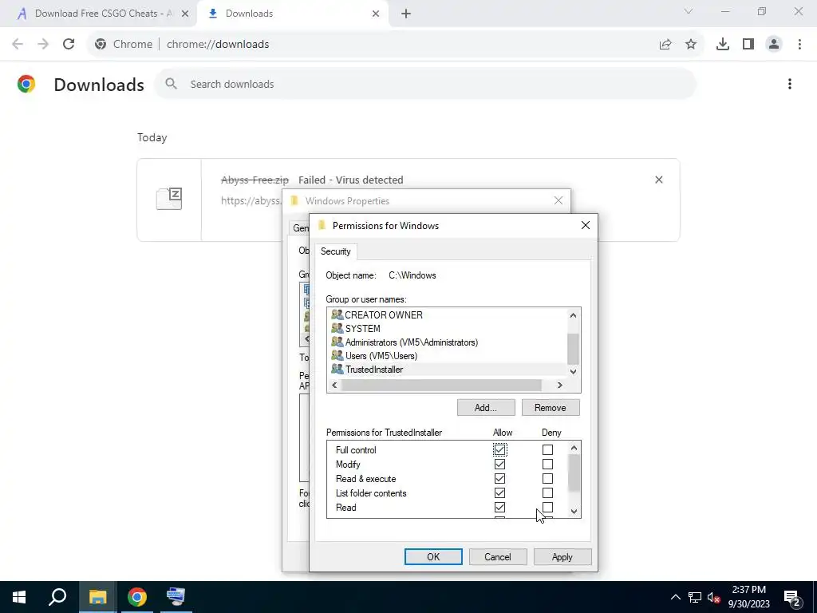Select the Security tab in Permissions dialog
The height and width of the screenshot is (613, 817).
tap(336, 251)
